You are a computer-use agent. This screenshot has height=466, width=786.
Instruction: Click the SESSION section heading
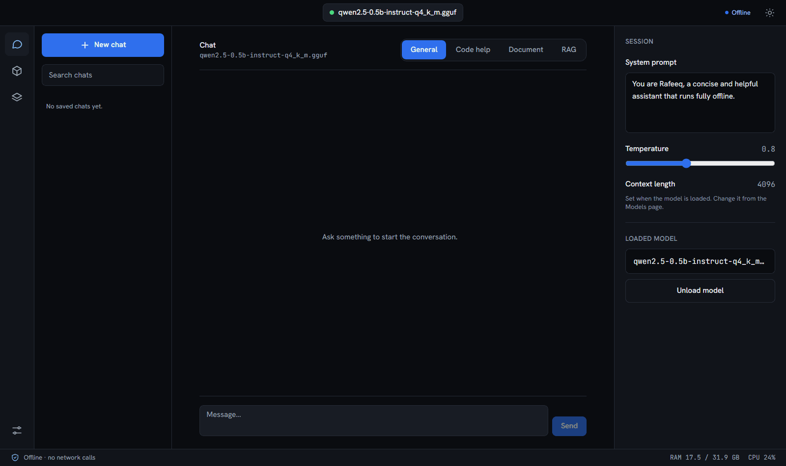point(639,42)
